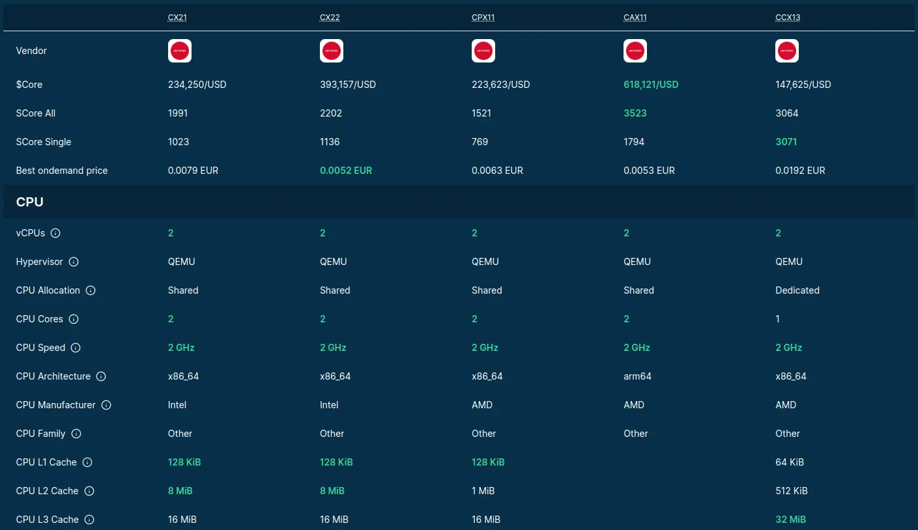Screen dimensions: 918x530
Task: Click the Best ondemand price row label
Action: point(62,171)
